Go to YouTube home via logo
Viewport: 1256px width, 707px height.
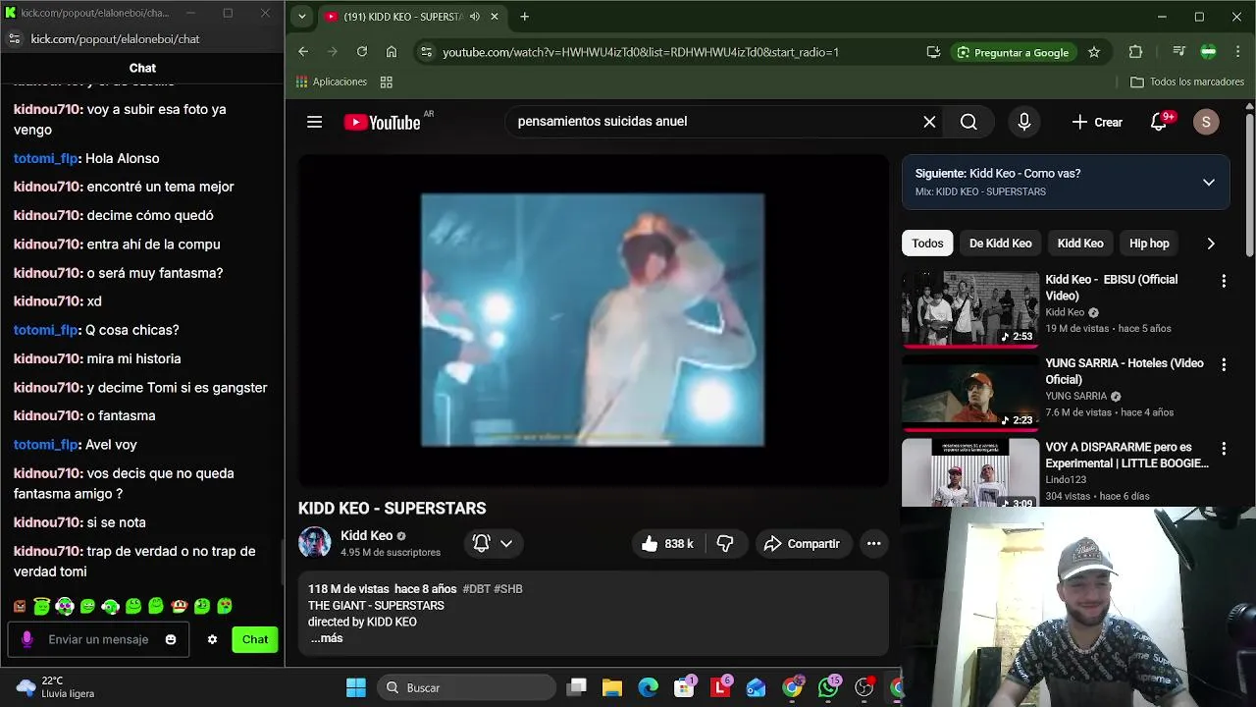(382, 122)
